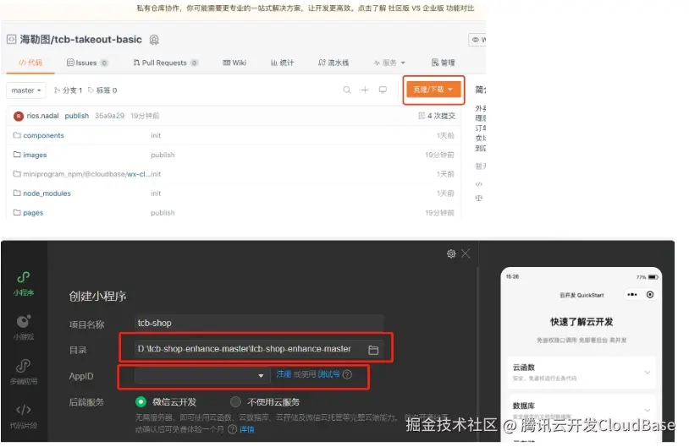The height and width of the screenshot is (447, 689).
Task: Click the 标签 0 link
Action: [x=102, y=90]
